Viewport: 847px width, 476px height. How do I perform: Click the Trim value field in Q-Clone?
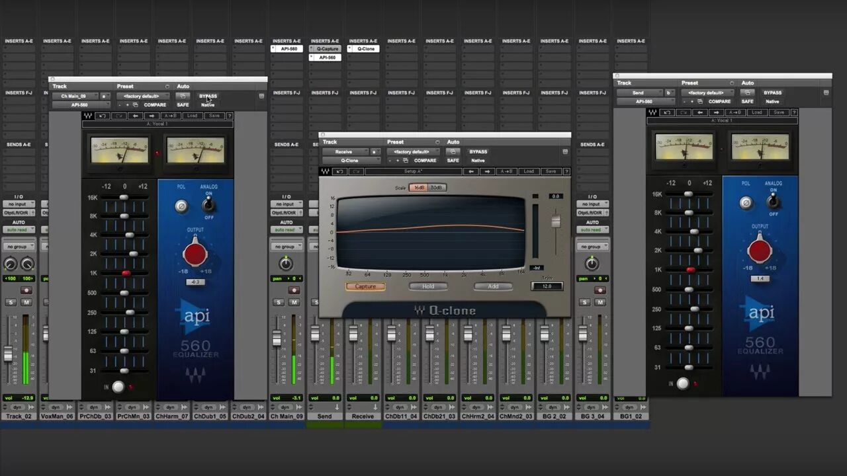tap(547, 286)
